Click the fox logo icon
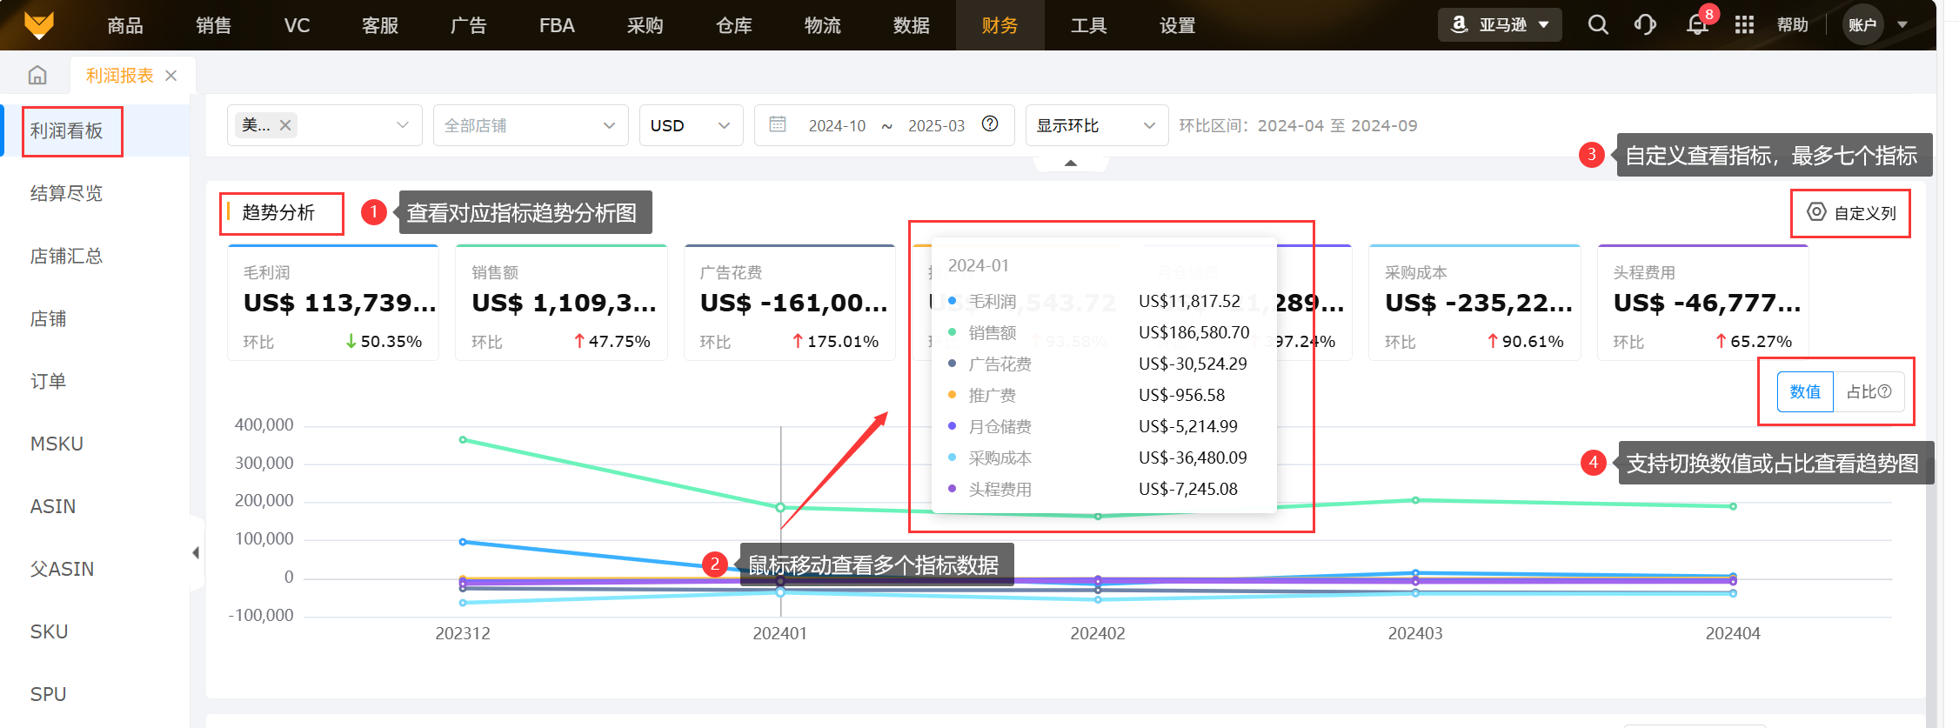Viewport: 1959px width, 728px height. click(x=39, y=24)
